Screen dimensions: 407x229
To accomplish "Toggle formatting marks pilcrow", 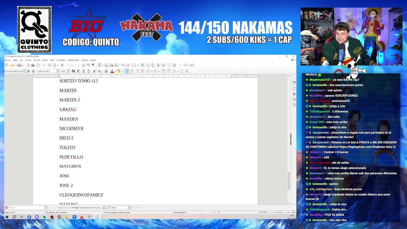I will [x=93, y=65].
